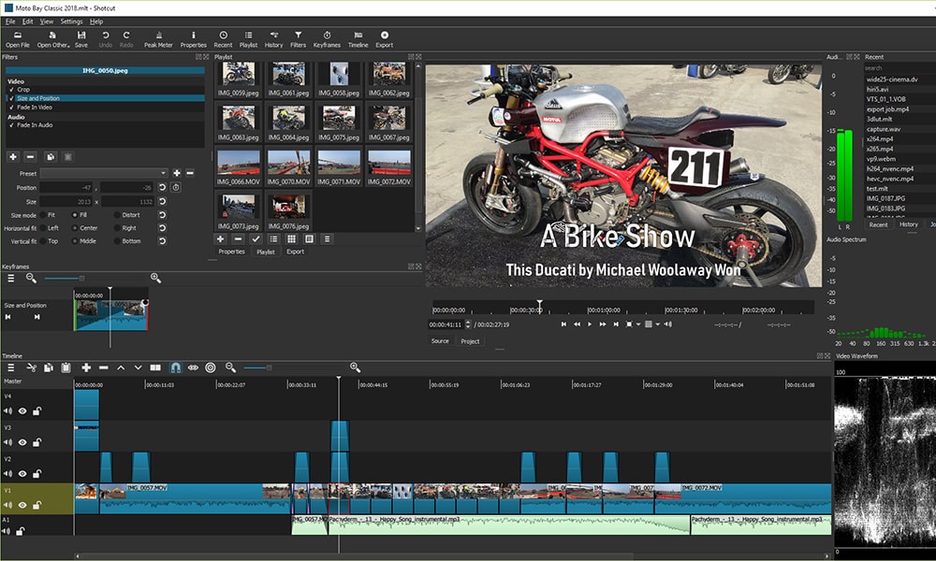Viewport: 936px width, 561px height.
Task: Click the timeline zoom in magnifier
Action: [355, 367]
